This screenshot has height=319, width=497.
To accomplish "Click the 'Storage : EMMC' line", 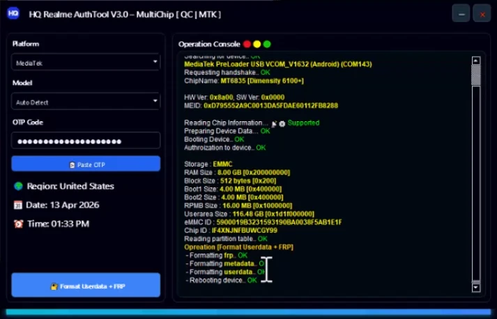I will tap(208, 164).
